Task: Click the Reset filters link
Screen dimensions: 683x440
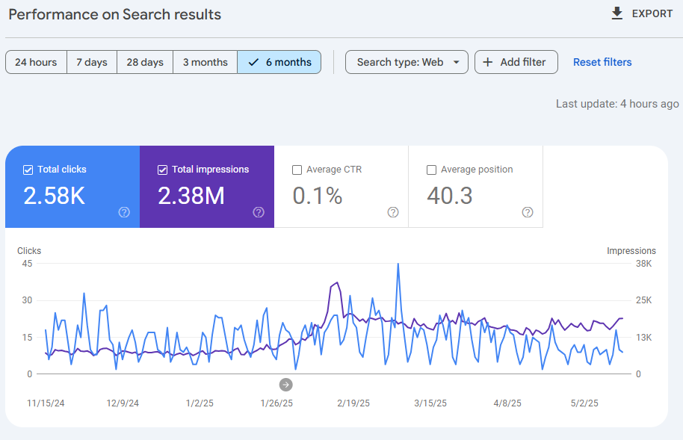Action: click(602, 62)
